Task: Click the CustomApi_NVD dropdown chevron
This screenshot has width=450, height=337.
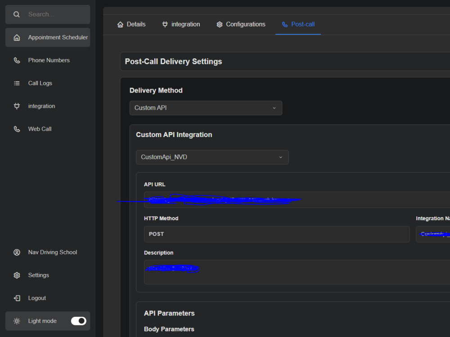Action: (x=281, y=157)
